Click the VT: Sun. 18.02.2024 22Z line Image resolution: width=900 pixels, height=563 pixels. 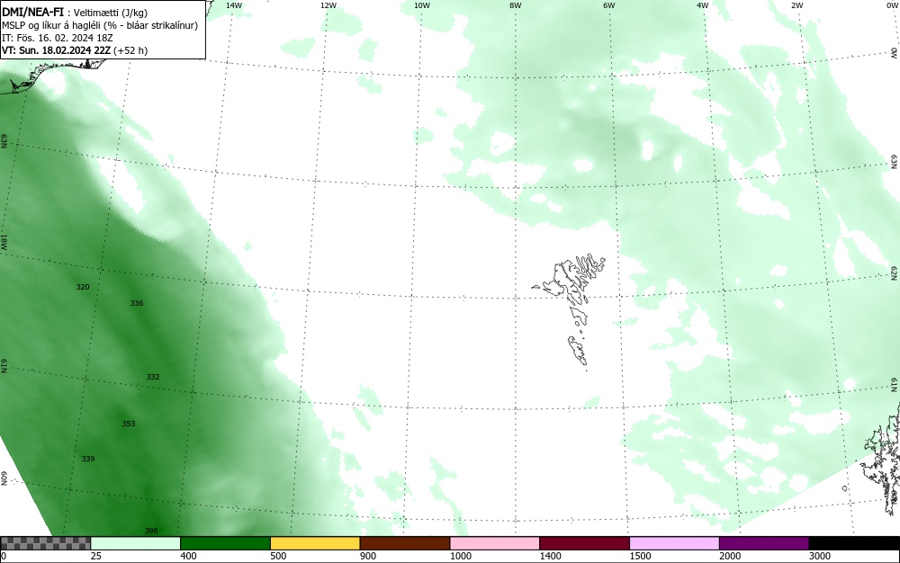(x=75, y=50)
